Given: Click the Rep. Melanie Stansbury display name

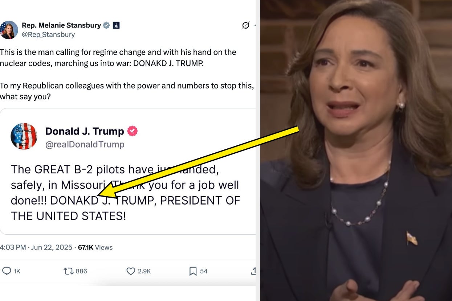Looking at the screenshot, I should pyautogui.click(x=61, y=25).
